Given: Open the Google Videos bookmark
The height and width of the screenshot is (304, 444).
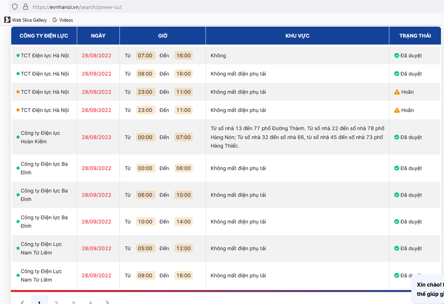Looking at the screenshot, I should tap(62, 20).
